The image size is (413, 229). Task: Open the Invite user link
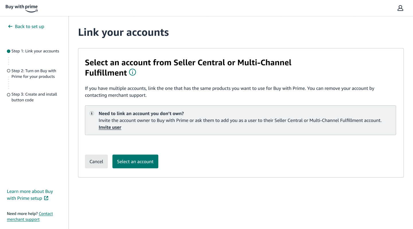pyautogui.click(x=110, y=127)
